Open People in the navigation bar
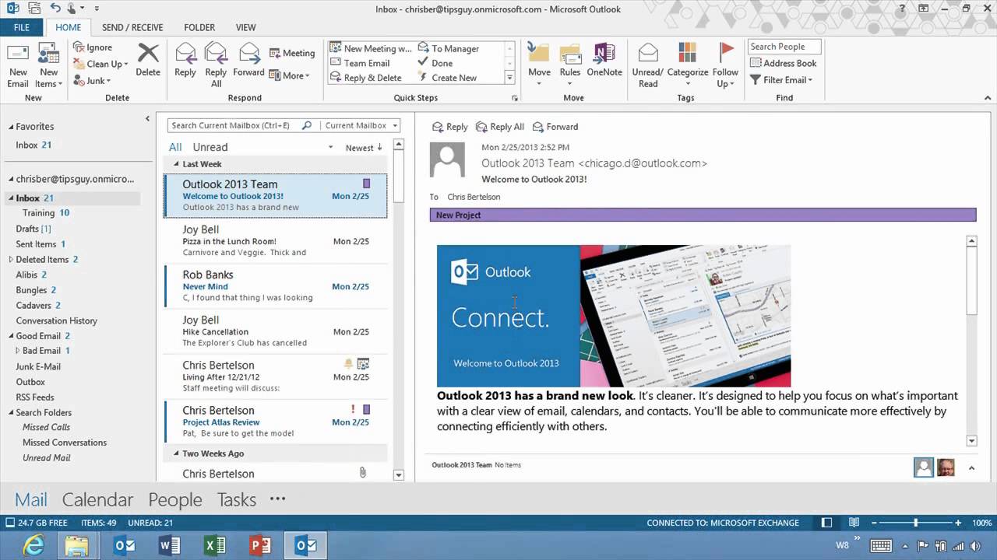Viewport: 997px width, 560px height. pos(175,499)
